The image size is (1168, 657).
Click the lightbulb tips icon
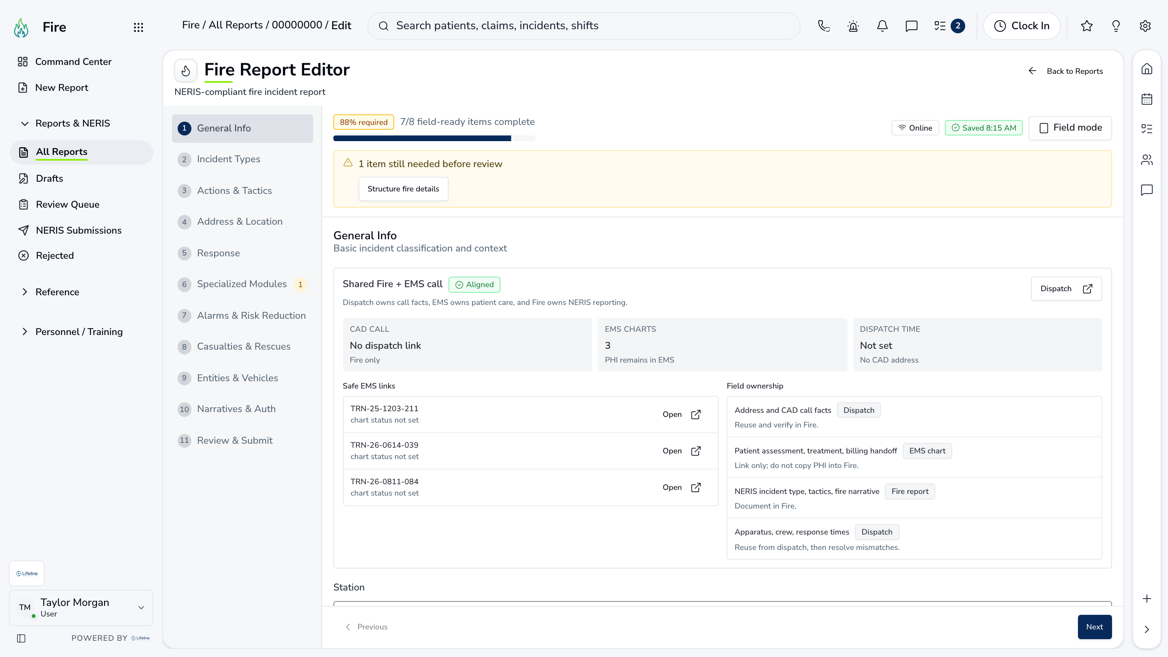pyautogui.click(x=1116, y=26)
